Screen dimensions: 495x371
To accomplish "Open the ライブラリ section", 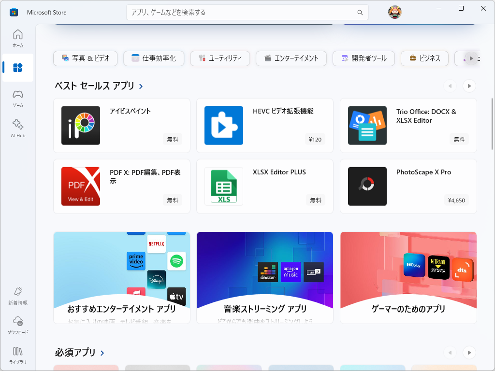I will 17,355.
